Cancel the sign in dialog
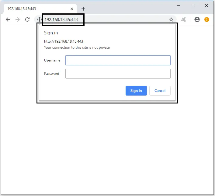This screenshot has width=215, height=196. point(160,91)
